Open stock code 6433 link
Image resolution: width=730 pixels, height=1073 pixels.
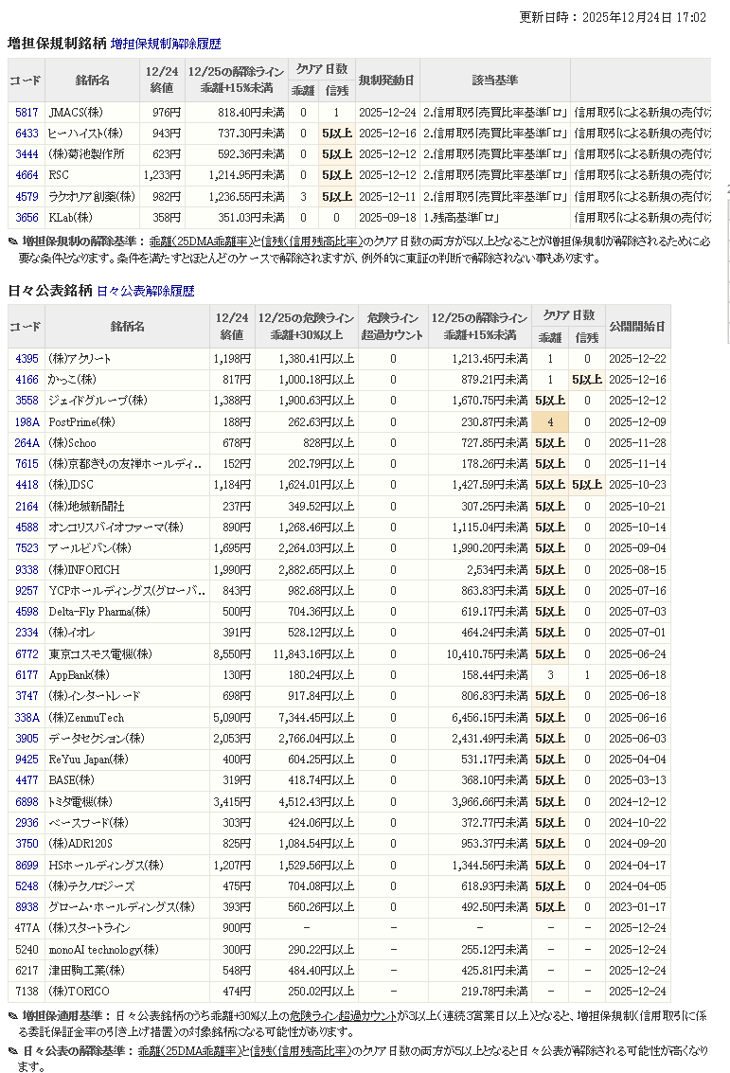point(27,134)
